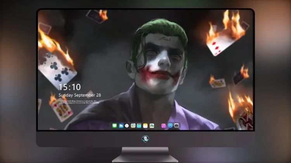
Task: Open the teal clapperboard video app
Action: (139, 126)
